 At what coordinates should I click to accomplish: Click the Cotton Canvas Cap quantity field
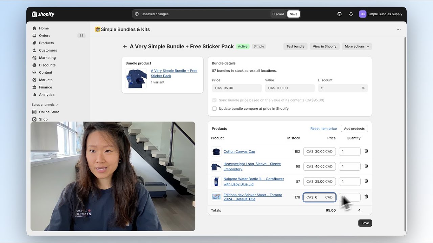click(349, 152)
